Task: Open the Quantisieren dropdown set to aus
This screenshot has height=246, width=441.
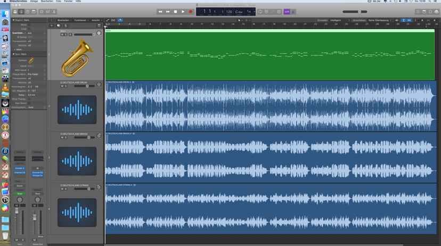Action: [37, 33]
